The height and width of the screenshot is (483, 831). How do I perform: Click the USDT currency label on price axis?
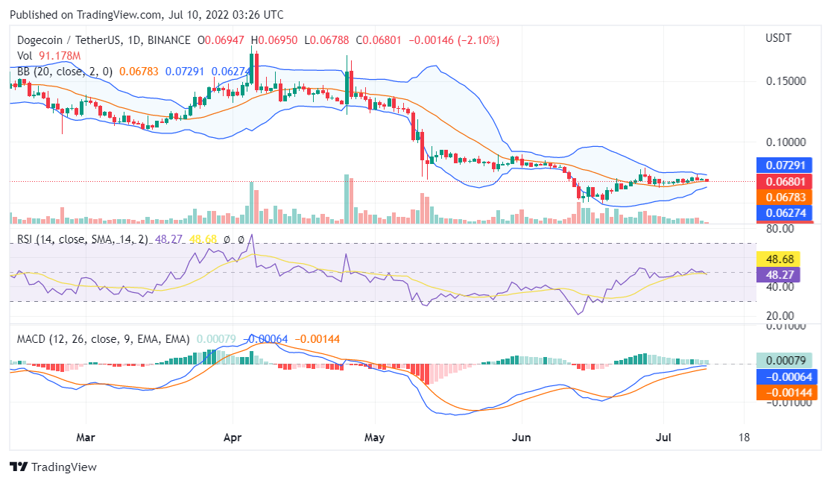(779, 38)
